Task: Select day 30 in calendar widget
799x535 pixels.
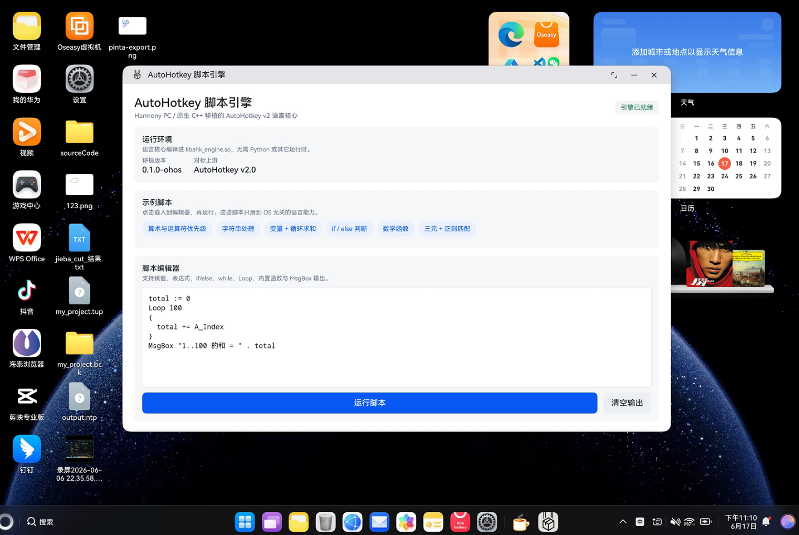Action: tap(711, 189)
